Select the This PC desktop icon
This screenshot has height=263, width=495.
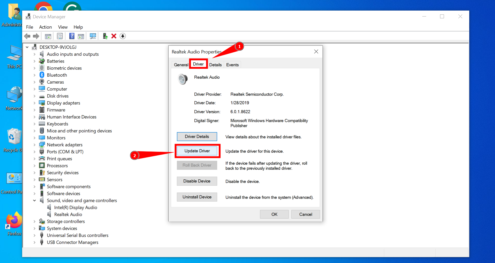[15, 57]
